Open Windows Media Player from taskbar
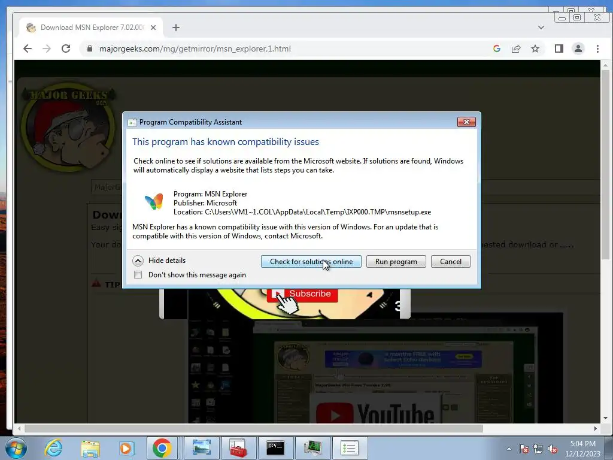 point(126,448)
